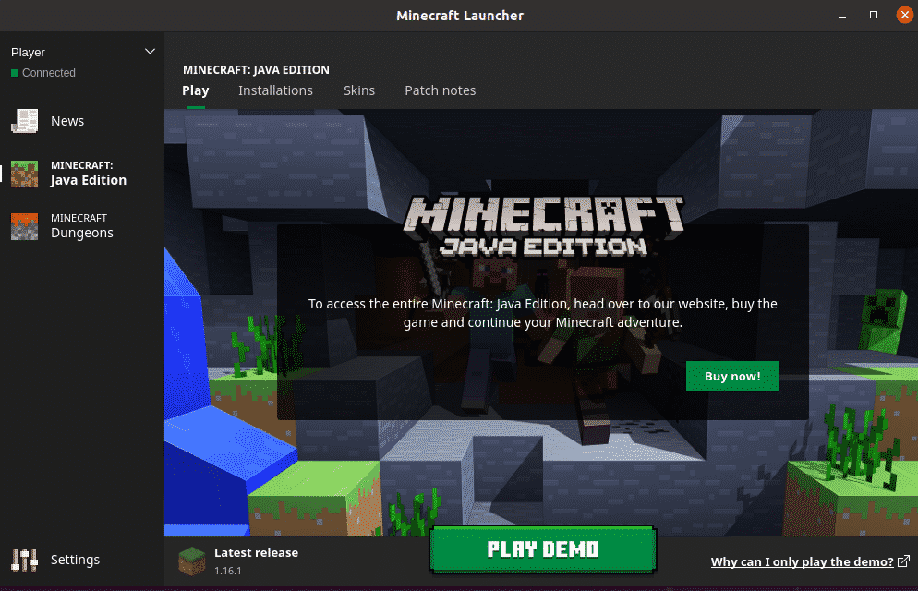918x591 pixels.
Task: Click the green Connected status indicator square
Action: (x=15, y=73)
